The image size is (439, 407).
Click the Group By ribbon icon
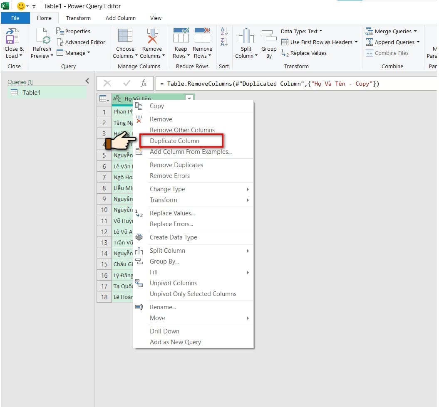(x=269, y=37)
